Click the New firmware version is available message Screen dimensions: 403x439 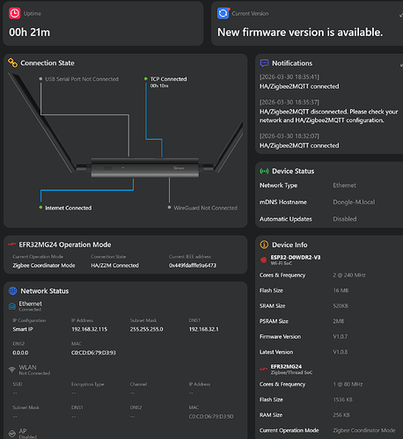[300, 33]
